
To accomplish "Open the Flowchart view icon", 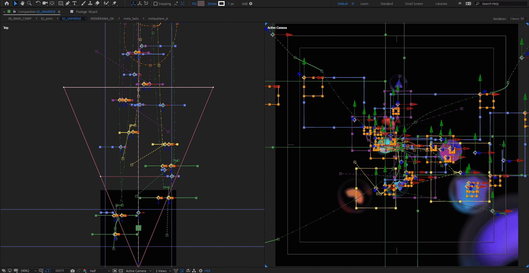I will [194, 271].
